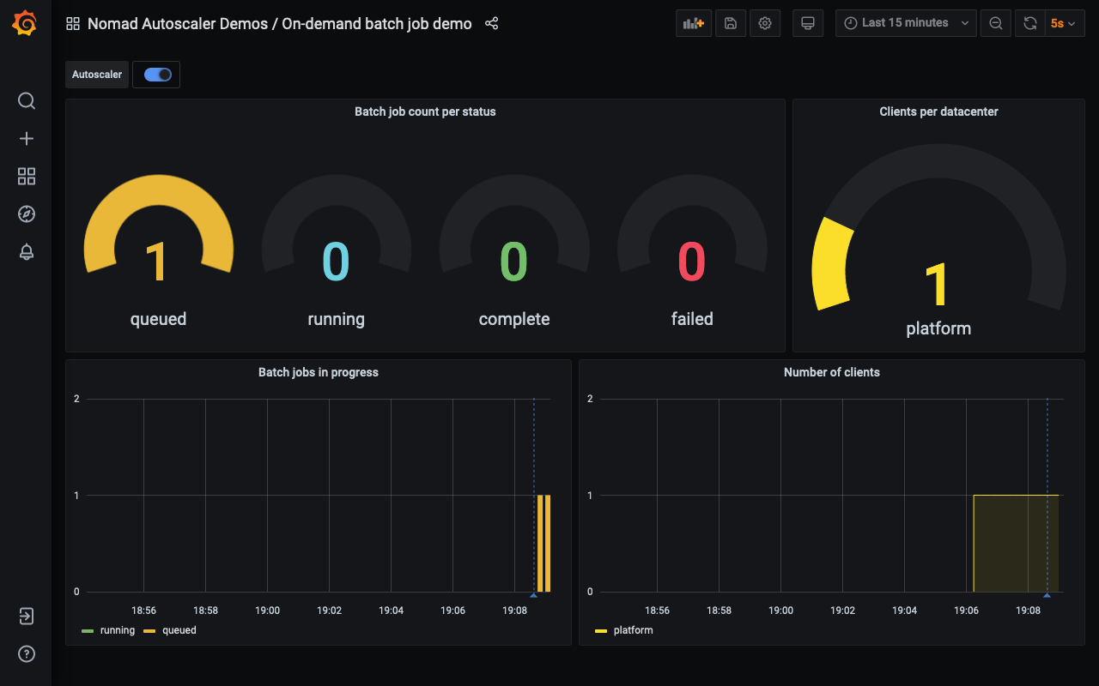
Task: Open the Explore compass icon
Action: [x=27, y=214]
